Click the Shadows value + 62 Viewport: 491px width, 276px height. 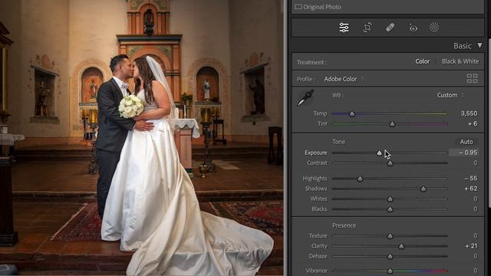[470, 189]
